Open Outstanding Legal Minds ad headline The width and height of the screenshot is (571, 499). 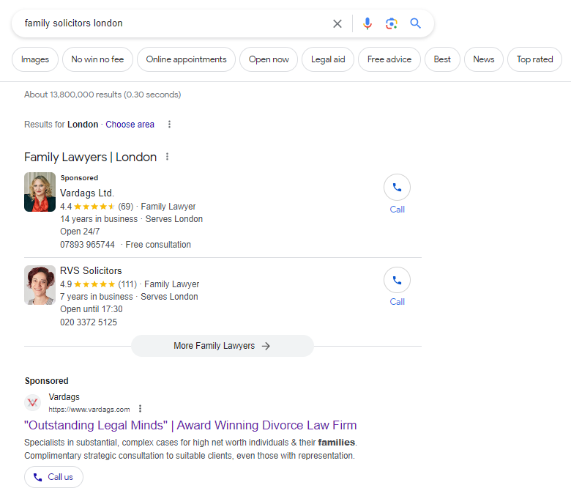tap(190, 426)
